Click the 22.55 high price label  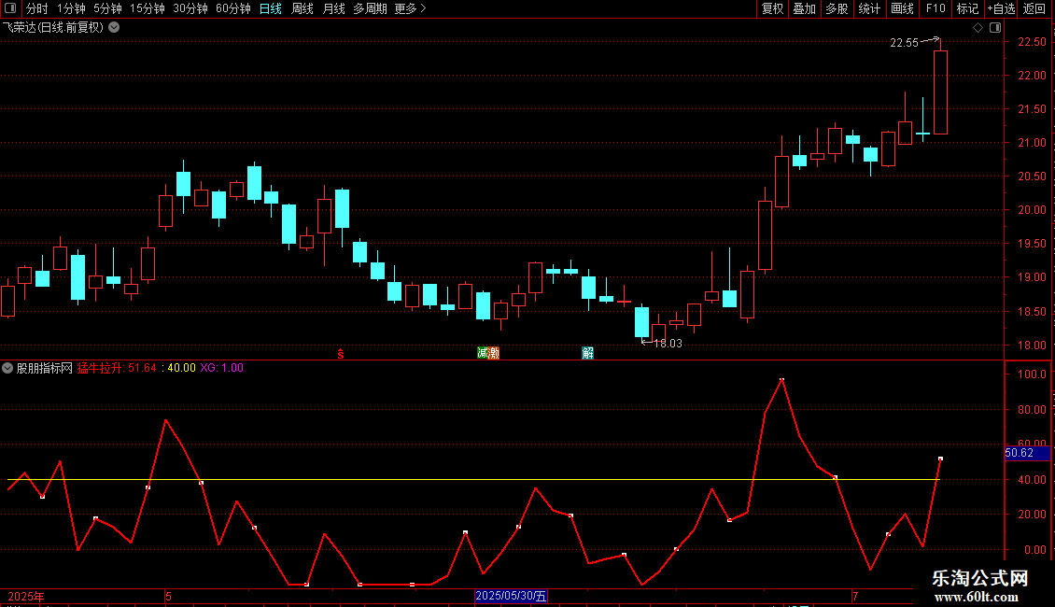(x=904, y=43)
